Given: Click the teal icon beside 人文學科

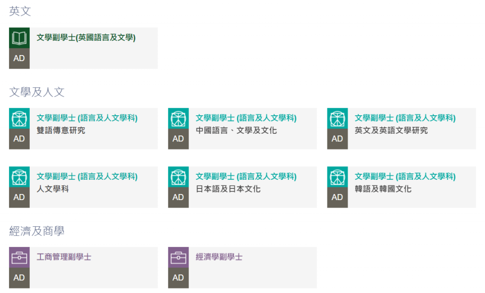Looking at the screenshot, I should [19, 177].
